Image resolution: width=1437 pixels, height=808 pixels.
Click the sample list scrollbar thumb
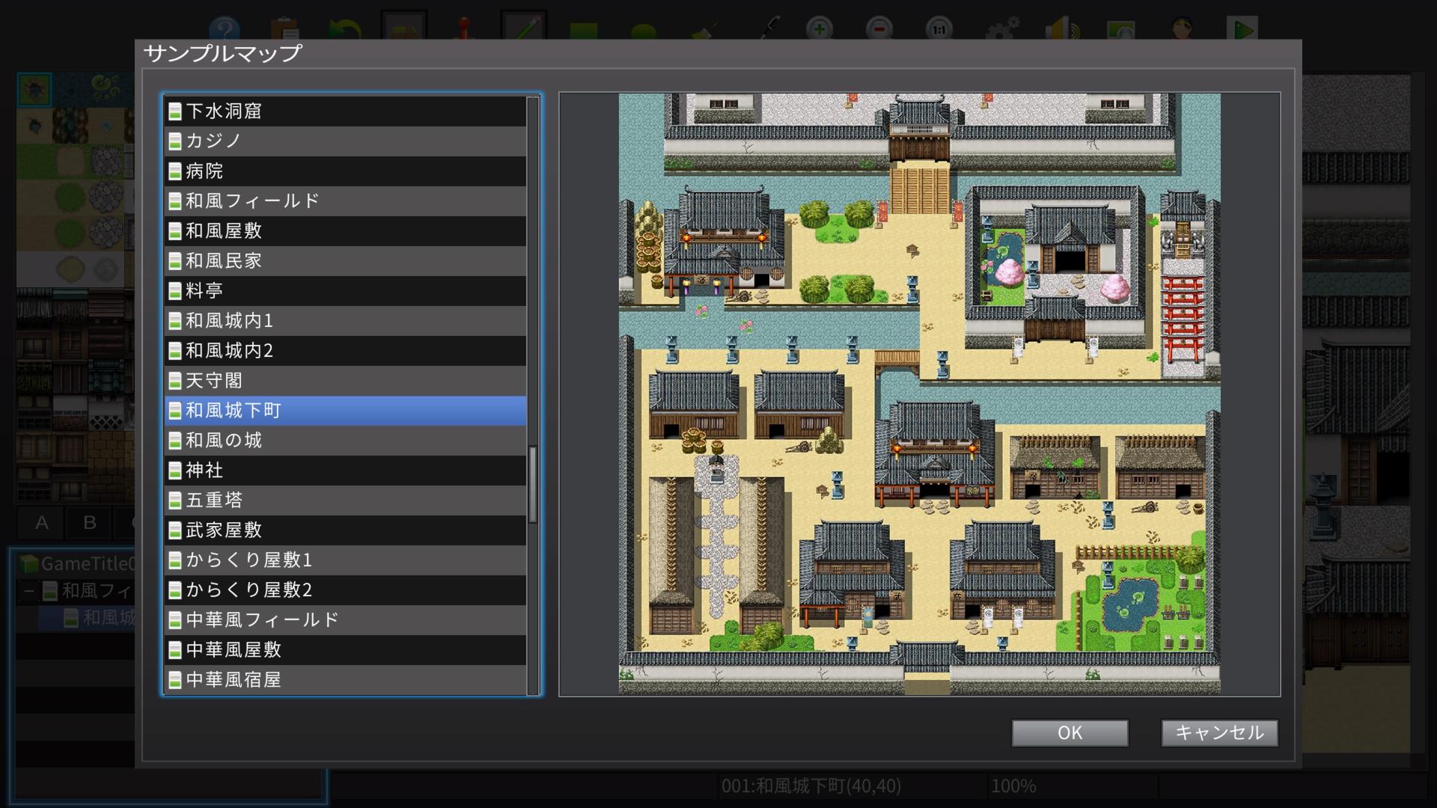pyautogui.click(x=533, y=483)
